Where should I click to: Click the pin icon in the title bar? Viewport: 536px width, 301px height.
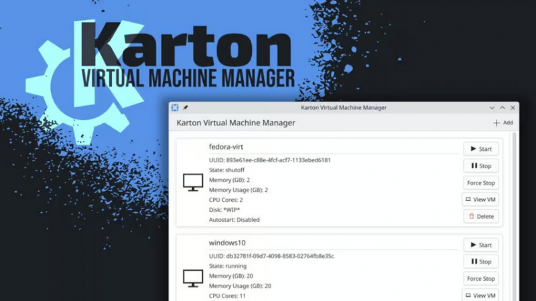pyautogui.click(x=186, y=108)
